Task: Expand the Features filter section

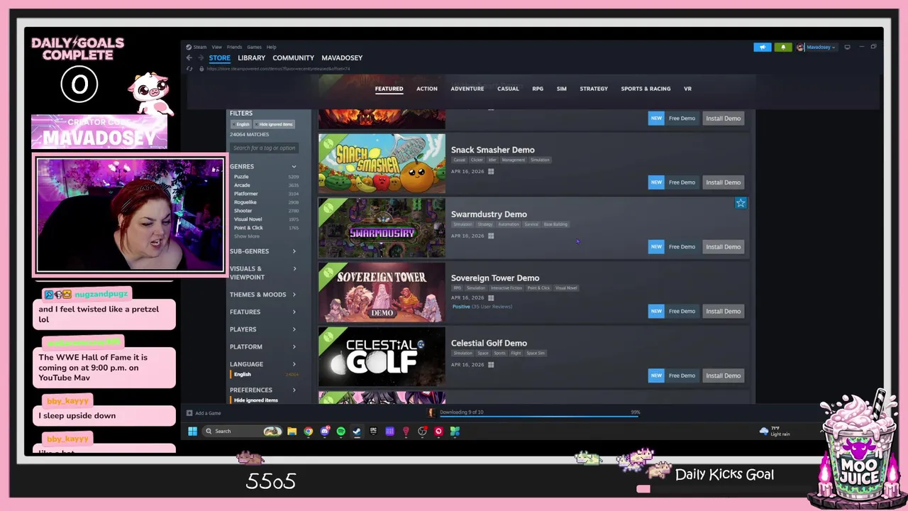Action: tap(263, 312)
